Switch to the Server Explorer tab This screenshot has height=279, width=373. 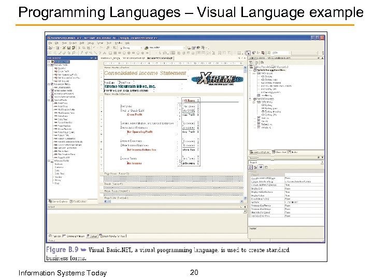(x=58, y=202)
